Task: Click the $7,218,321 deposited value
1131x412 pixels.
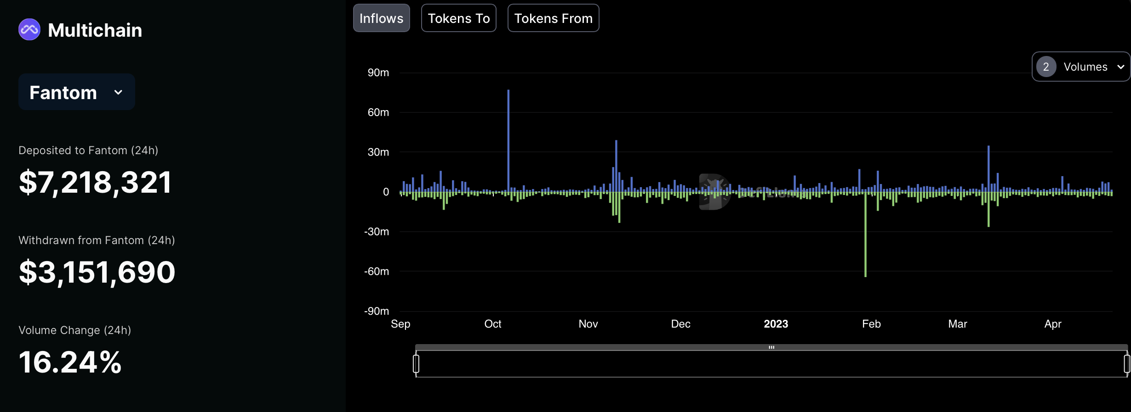Action: click(95, 182)
